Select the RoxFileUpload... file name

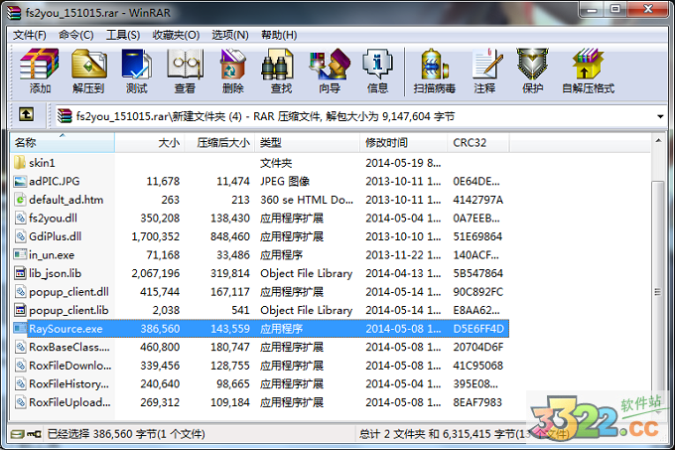[x=69, y=402]
